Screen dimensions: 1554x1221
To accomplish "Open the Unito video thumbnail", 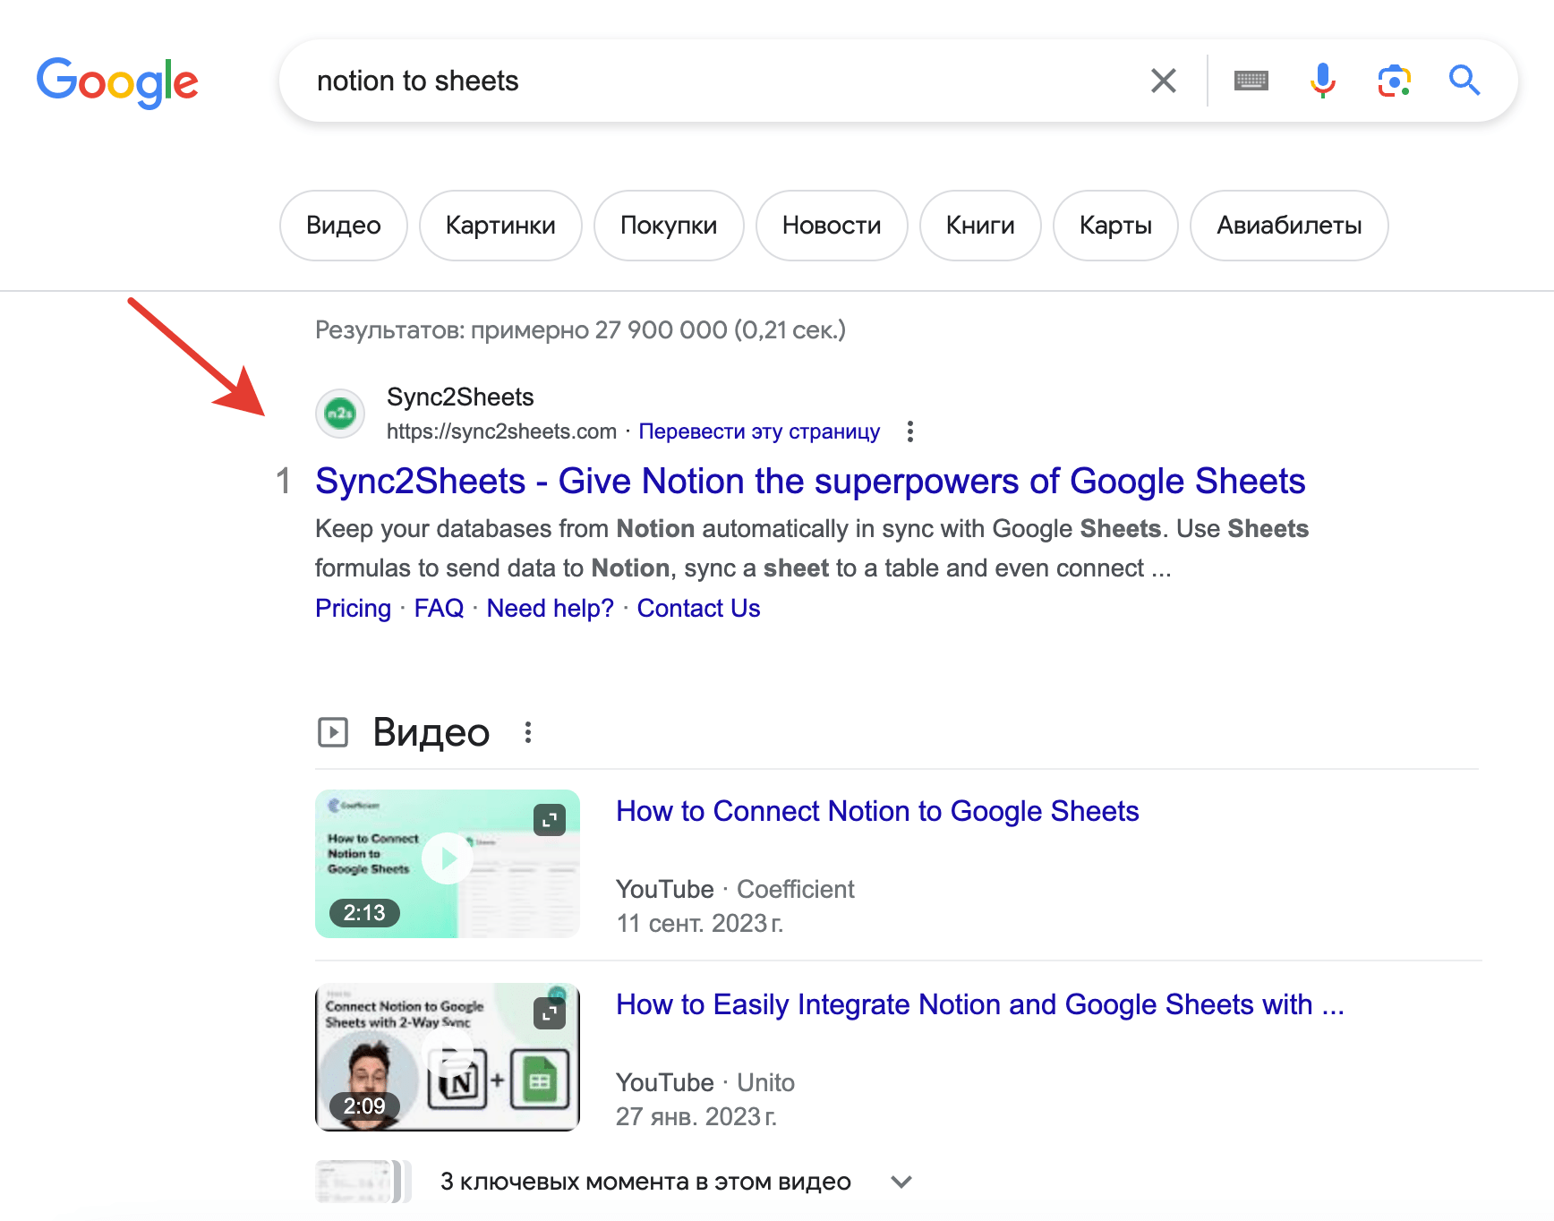I will [447, 1056].
